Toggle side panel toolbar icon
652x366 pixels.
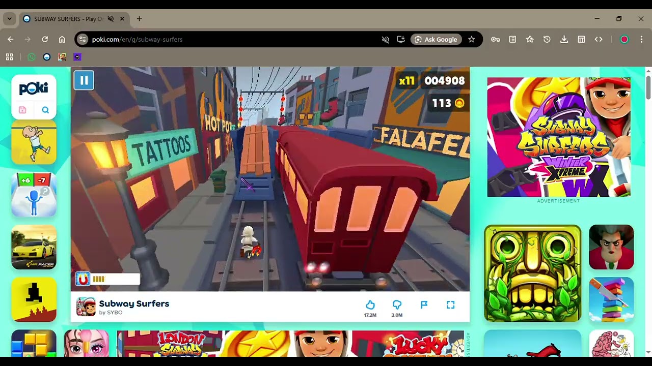(x=581, y=39)
